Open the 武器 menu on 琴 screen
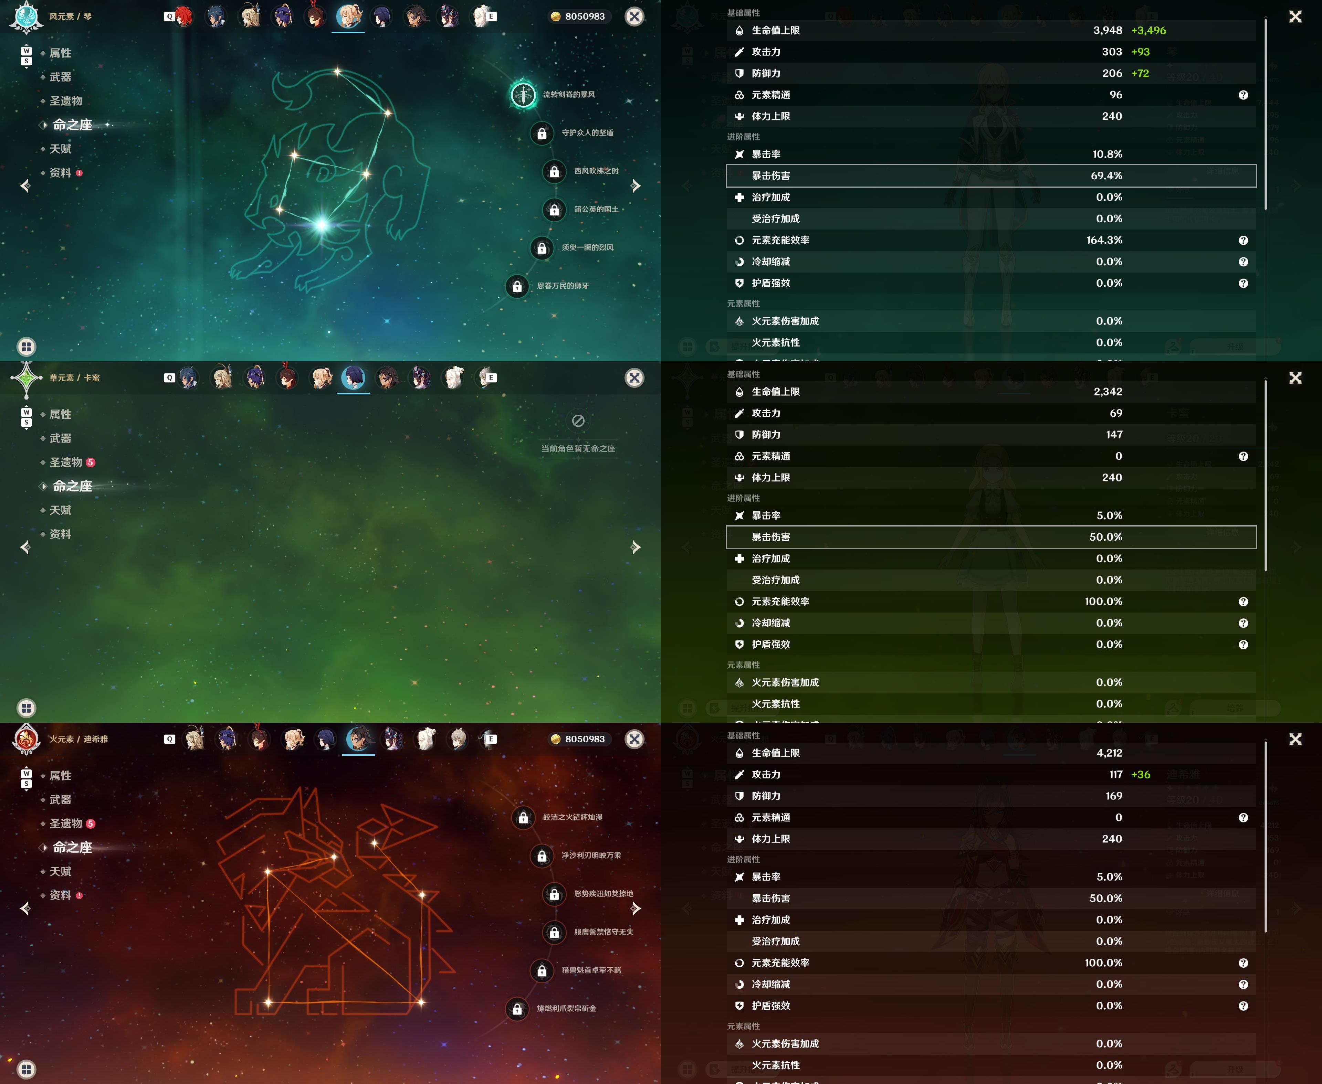The image size is (1322, 1084). pyautogui.click(x=60, y=77)
